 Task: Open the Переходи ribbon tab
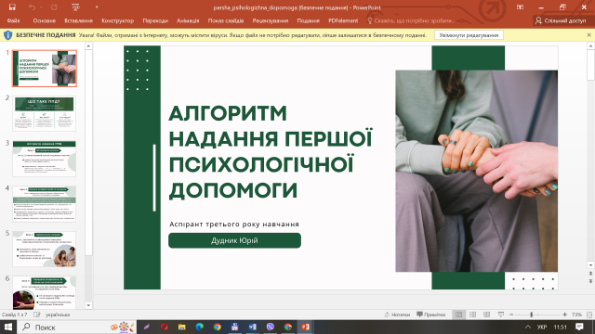pyautogui.click(x=155, y=20)
